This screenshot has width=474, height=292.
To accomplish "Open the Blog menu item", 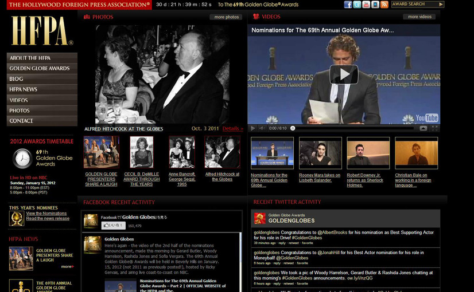I will tap(42, 79).
